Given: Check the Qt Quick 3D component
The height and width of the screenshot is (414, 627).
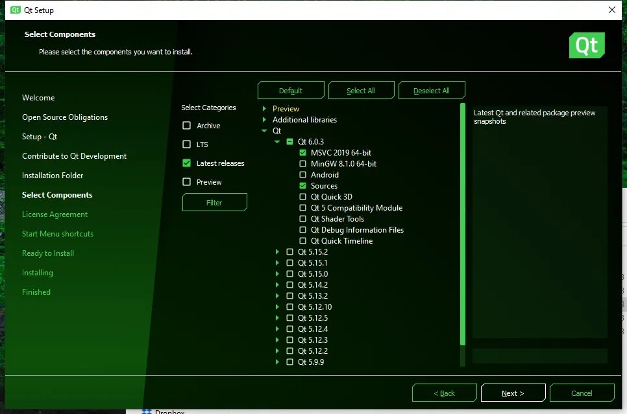Looking at the screenshot, I should coord(302,197).
